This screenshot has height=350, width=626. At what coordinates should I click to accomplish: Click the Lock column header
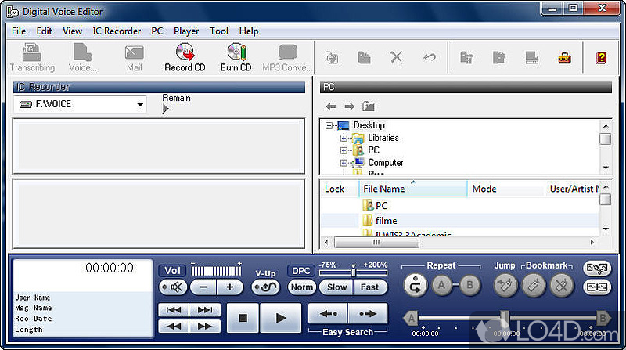point(340,189)
